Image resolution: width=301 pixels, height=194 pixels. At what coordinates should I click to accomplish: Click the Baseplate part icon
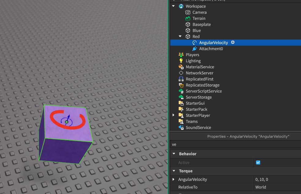click(x=188, y=24)
